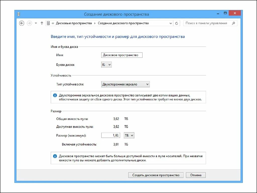Open the recent locations dropdown arrow

[x=36, y=23]
